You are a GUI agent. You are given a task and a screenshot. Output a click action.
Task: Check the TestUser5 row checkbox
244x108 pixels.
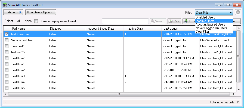7,88
